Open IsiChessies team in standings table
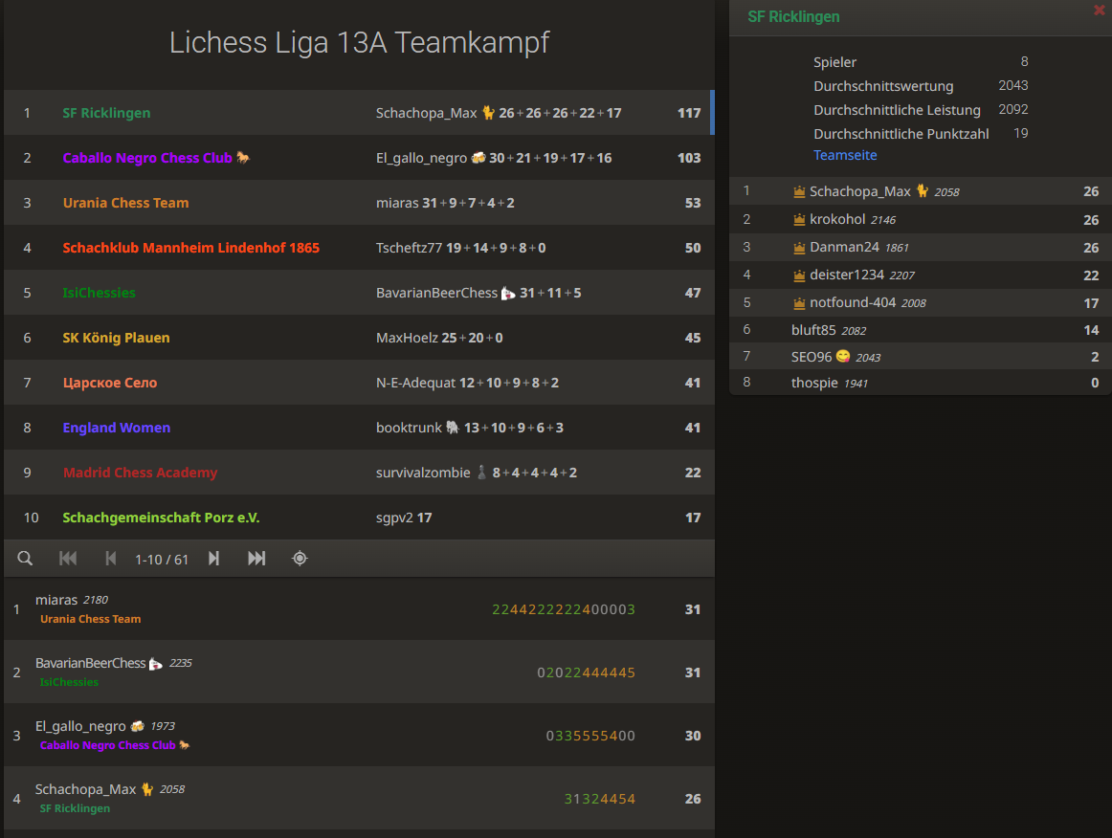The height and width of the screenshot is (838, 1112). click(99, 293)
